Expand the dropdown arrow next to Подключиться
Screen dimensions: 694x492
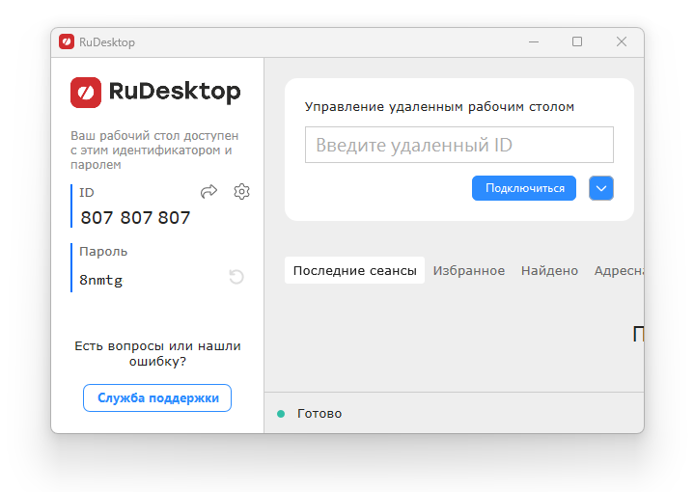point(601,188)
